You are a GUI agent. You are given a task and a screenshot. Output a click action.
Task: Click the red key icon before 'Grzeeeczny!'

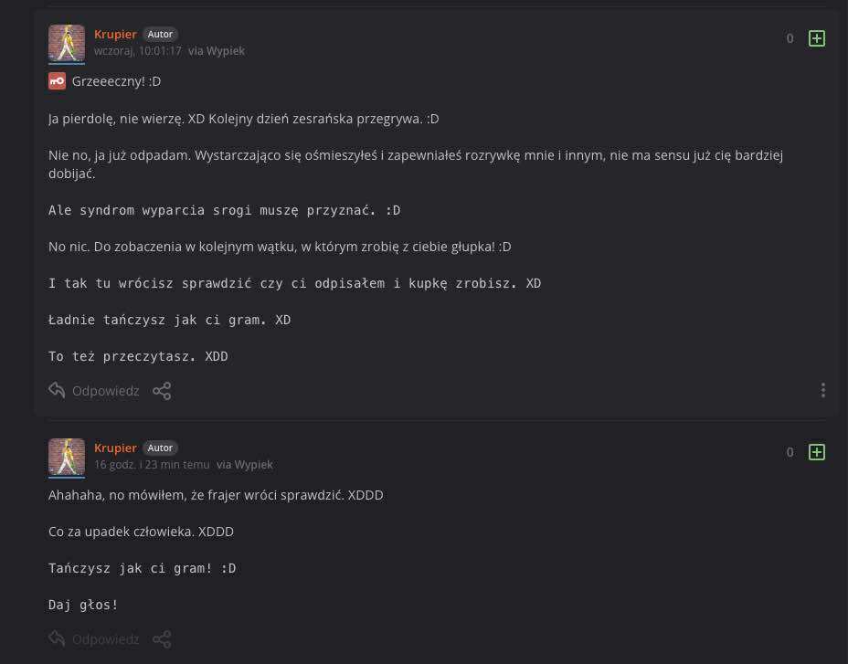coord(58,81)
